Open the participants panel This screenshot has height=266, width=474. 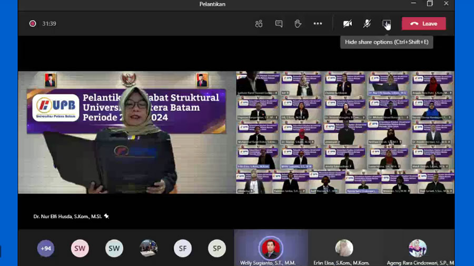click(259, 24)
